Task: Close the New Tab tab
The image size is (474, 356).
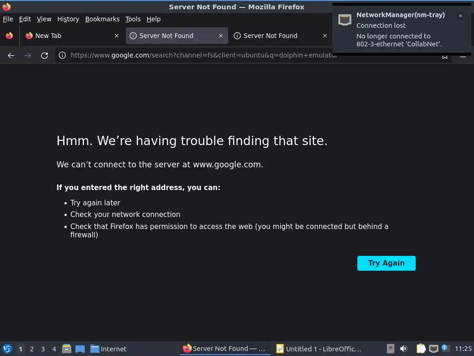Action: click(x=117, y=36)
